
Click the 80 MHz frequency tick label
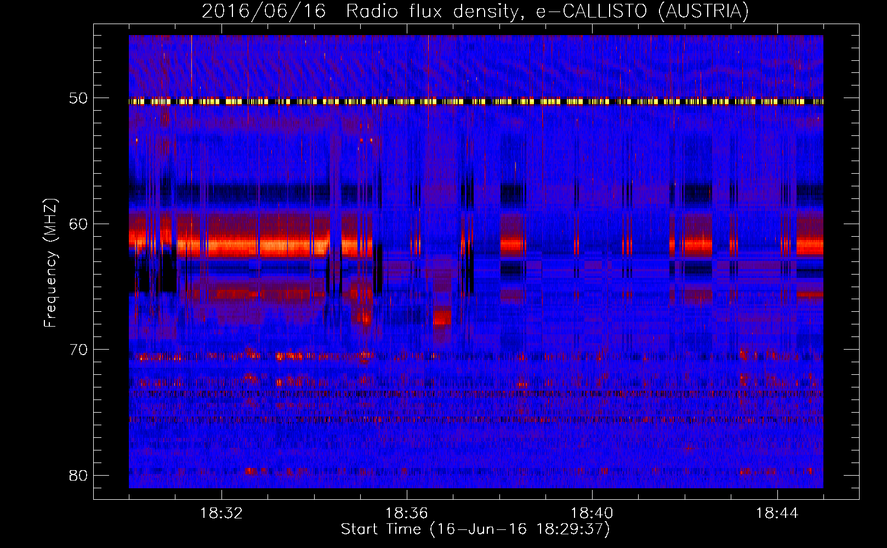tap(78, 475)
